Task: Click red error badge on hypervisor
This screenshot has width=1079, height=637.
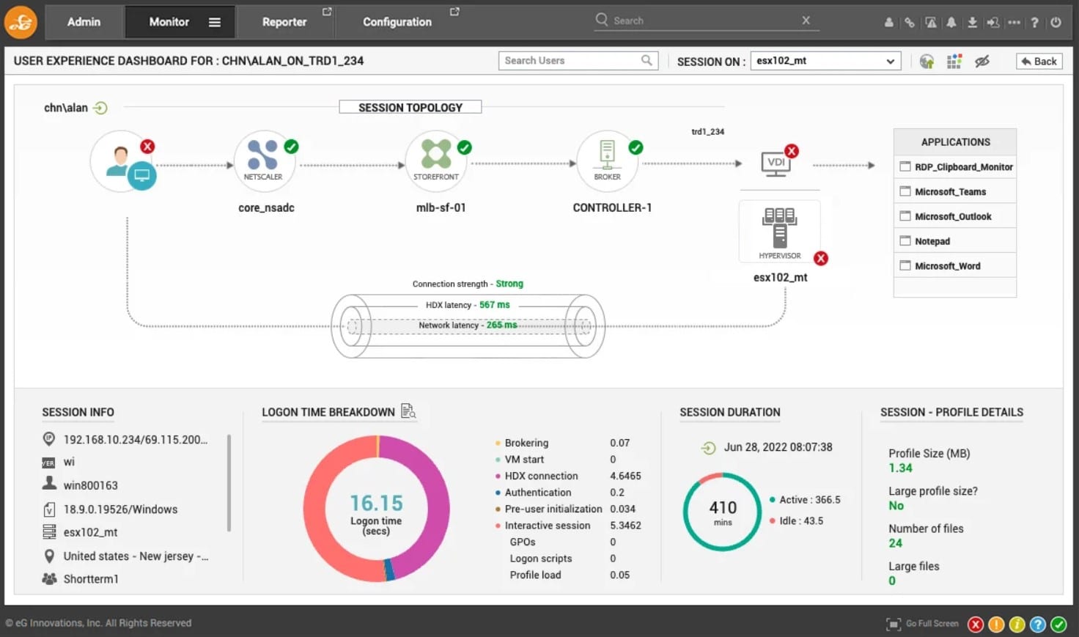Action: click(821, 258)
